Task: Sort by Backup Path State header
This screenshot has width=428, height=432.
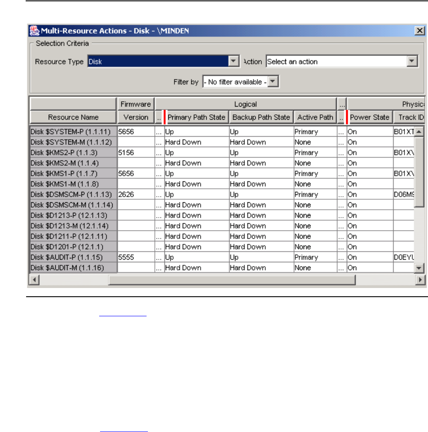Action: click(x=261, y=117)
